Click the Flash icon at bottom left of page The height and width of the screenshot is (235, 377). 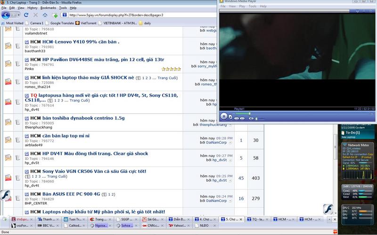[6, 196]
